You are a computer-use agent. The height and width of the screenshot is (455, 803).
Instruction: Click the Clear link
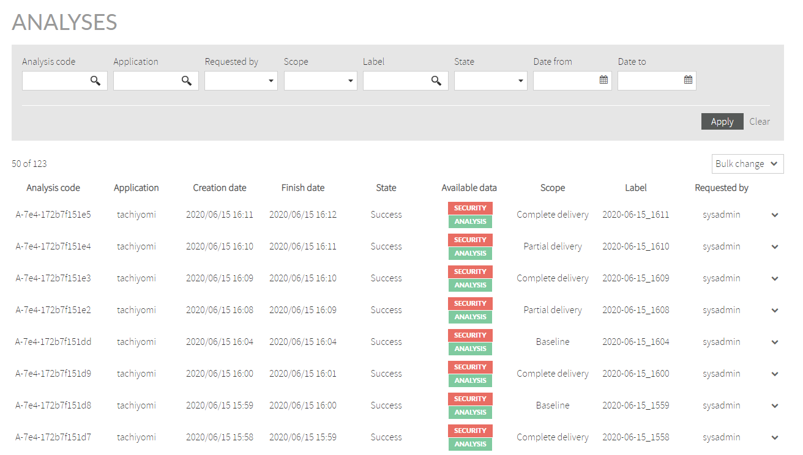(760, 121)
